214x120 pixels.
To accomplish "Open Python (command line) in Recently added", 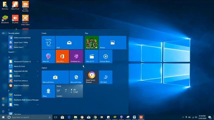I will click(x=23, y=38).
